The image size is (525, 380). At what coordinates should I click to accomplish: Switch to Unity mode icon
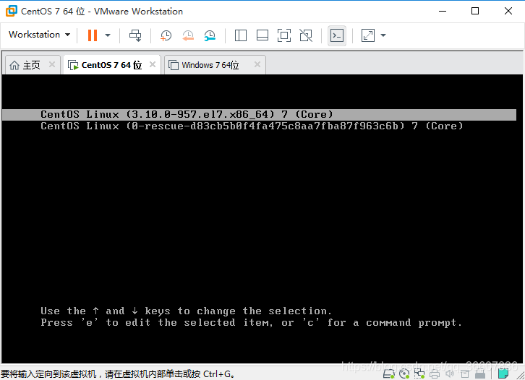pyautogui.click(x=306, y=35)
